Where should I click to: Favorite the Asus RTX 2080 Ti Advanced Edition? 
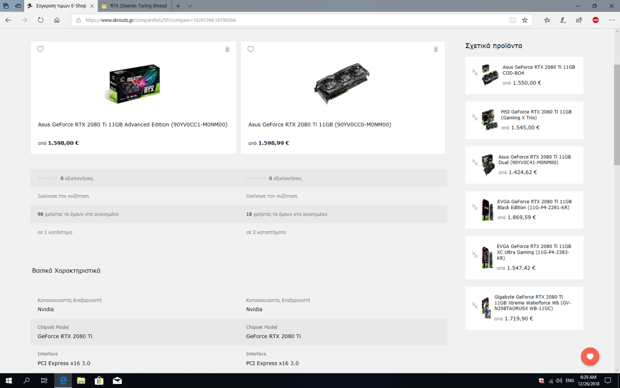tap(40, 49)
